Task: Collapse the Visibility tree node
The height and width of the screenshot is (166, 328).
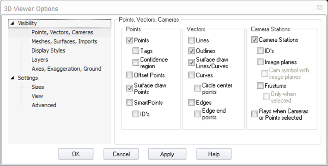Action: (x=12, y=24)
